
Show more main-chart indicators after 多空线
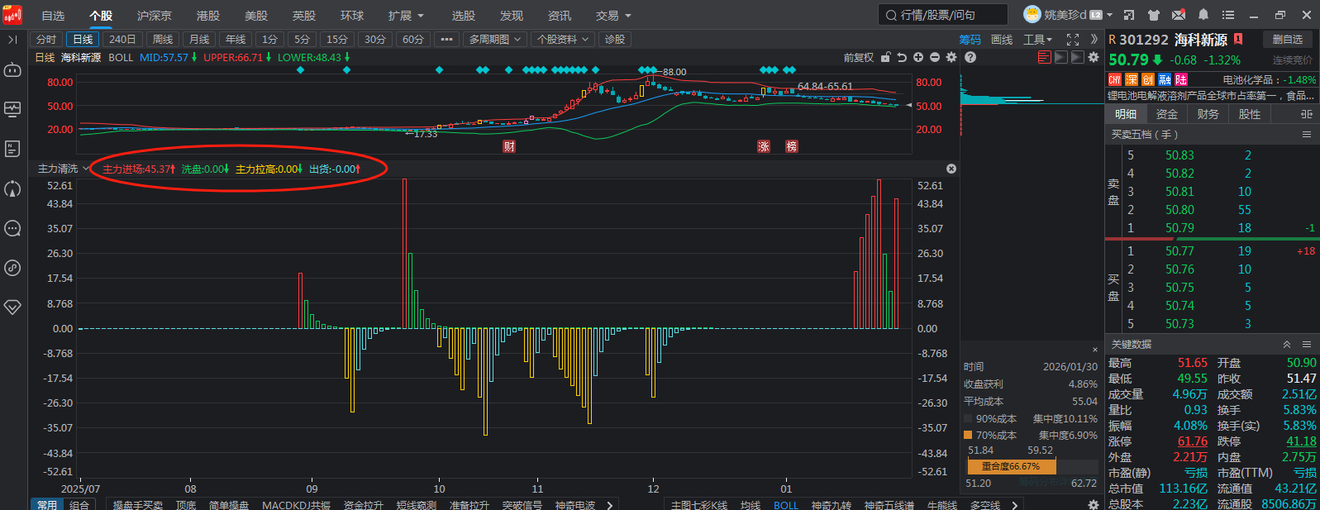[1014, 505]
